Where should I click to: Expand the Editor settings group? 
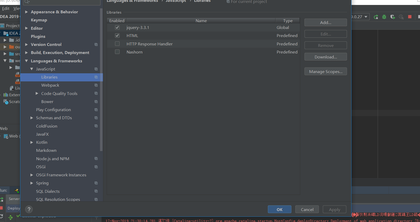tap(26, 28)
